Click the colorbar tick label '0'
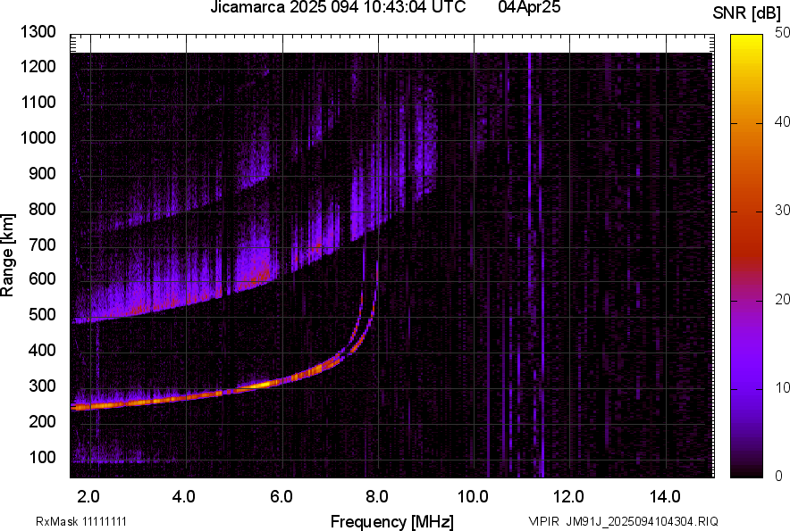This screenshot has width=790, height=531. 779,476
